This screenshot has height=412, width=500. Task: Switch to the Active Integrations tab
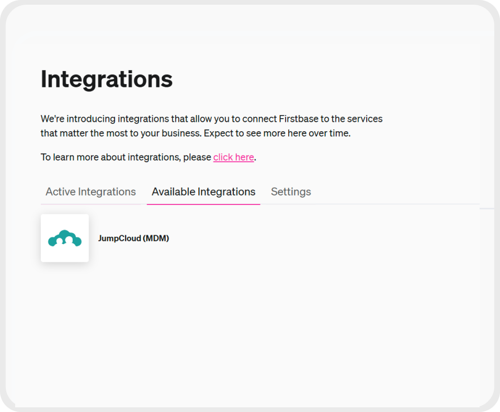(90, 191)
